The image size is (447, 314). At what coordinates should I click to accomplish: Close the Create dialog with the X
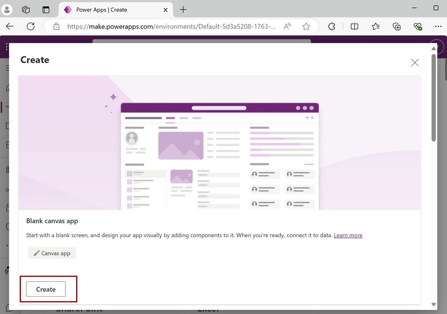pyautogui.click(x=415, y=63)
